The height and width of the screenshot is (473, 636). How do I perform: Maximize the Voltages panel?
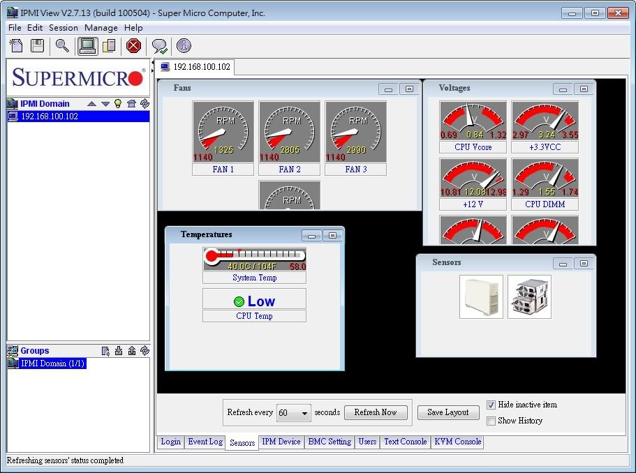tap(584, 89)
